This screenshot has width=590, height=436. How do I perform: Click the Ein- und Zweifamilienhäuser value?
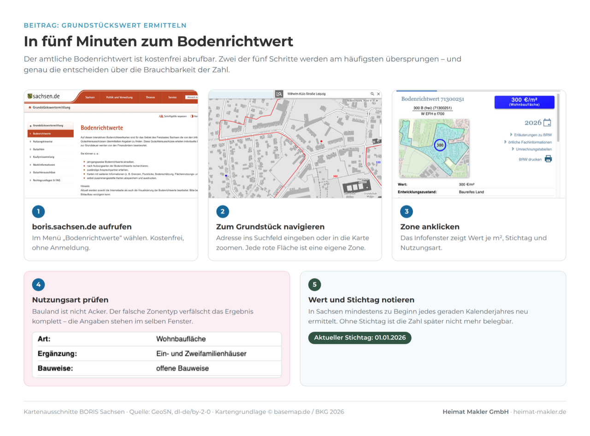pos(201,354)
